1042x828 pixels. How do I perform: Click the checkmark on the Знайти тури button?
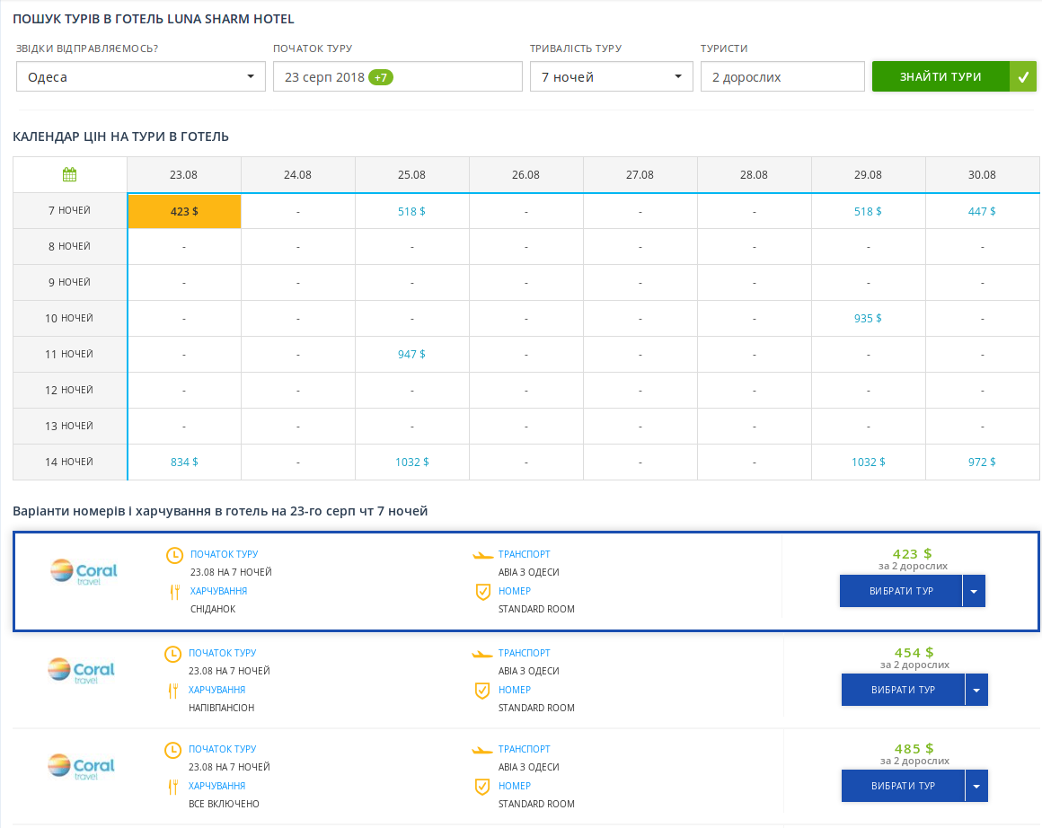1022,77
